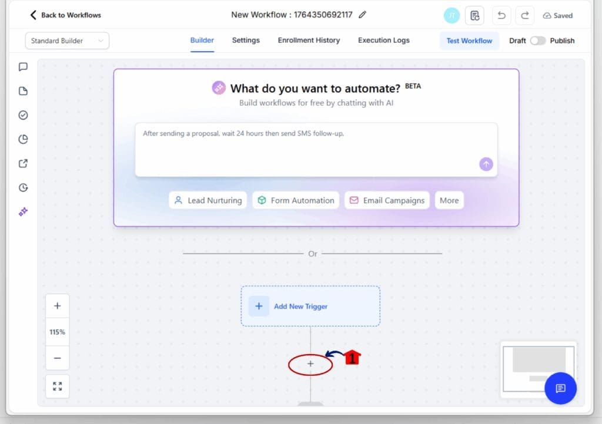This screenshot has height=424, width=602.
Task: Switch to the Enrollment History tab
Action: point(309,41)
